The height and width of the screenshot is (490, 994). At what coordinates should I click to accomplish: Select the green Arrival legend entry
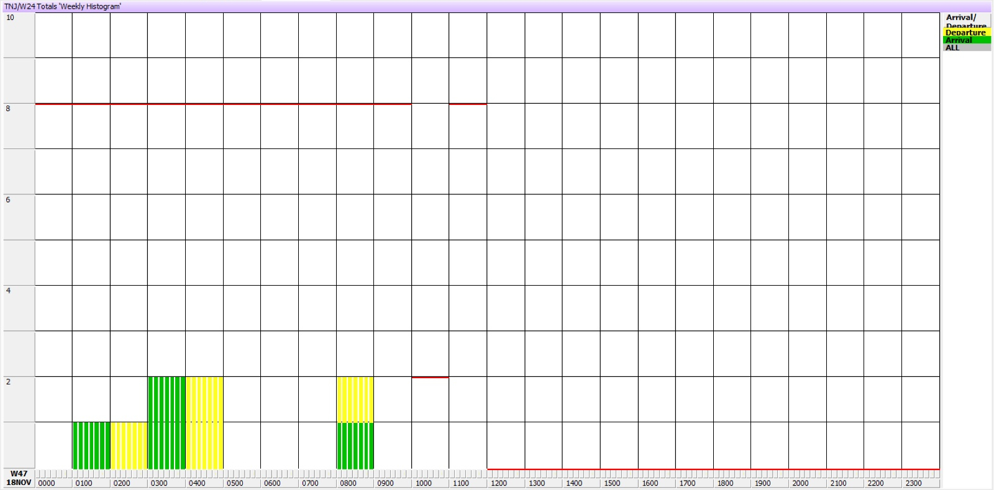[x=966, y=40]
